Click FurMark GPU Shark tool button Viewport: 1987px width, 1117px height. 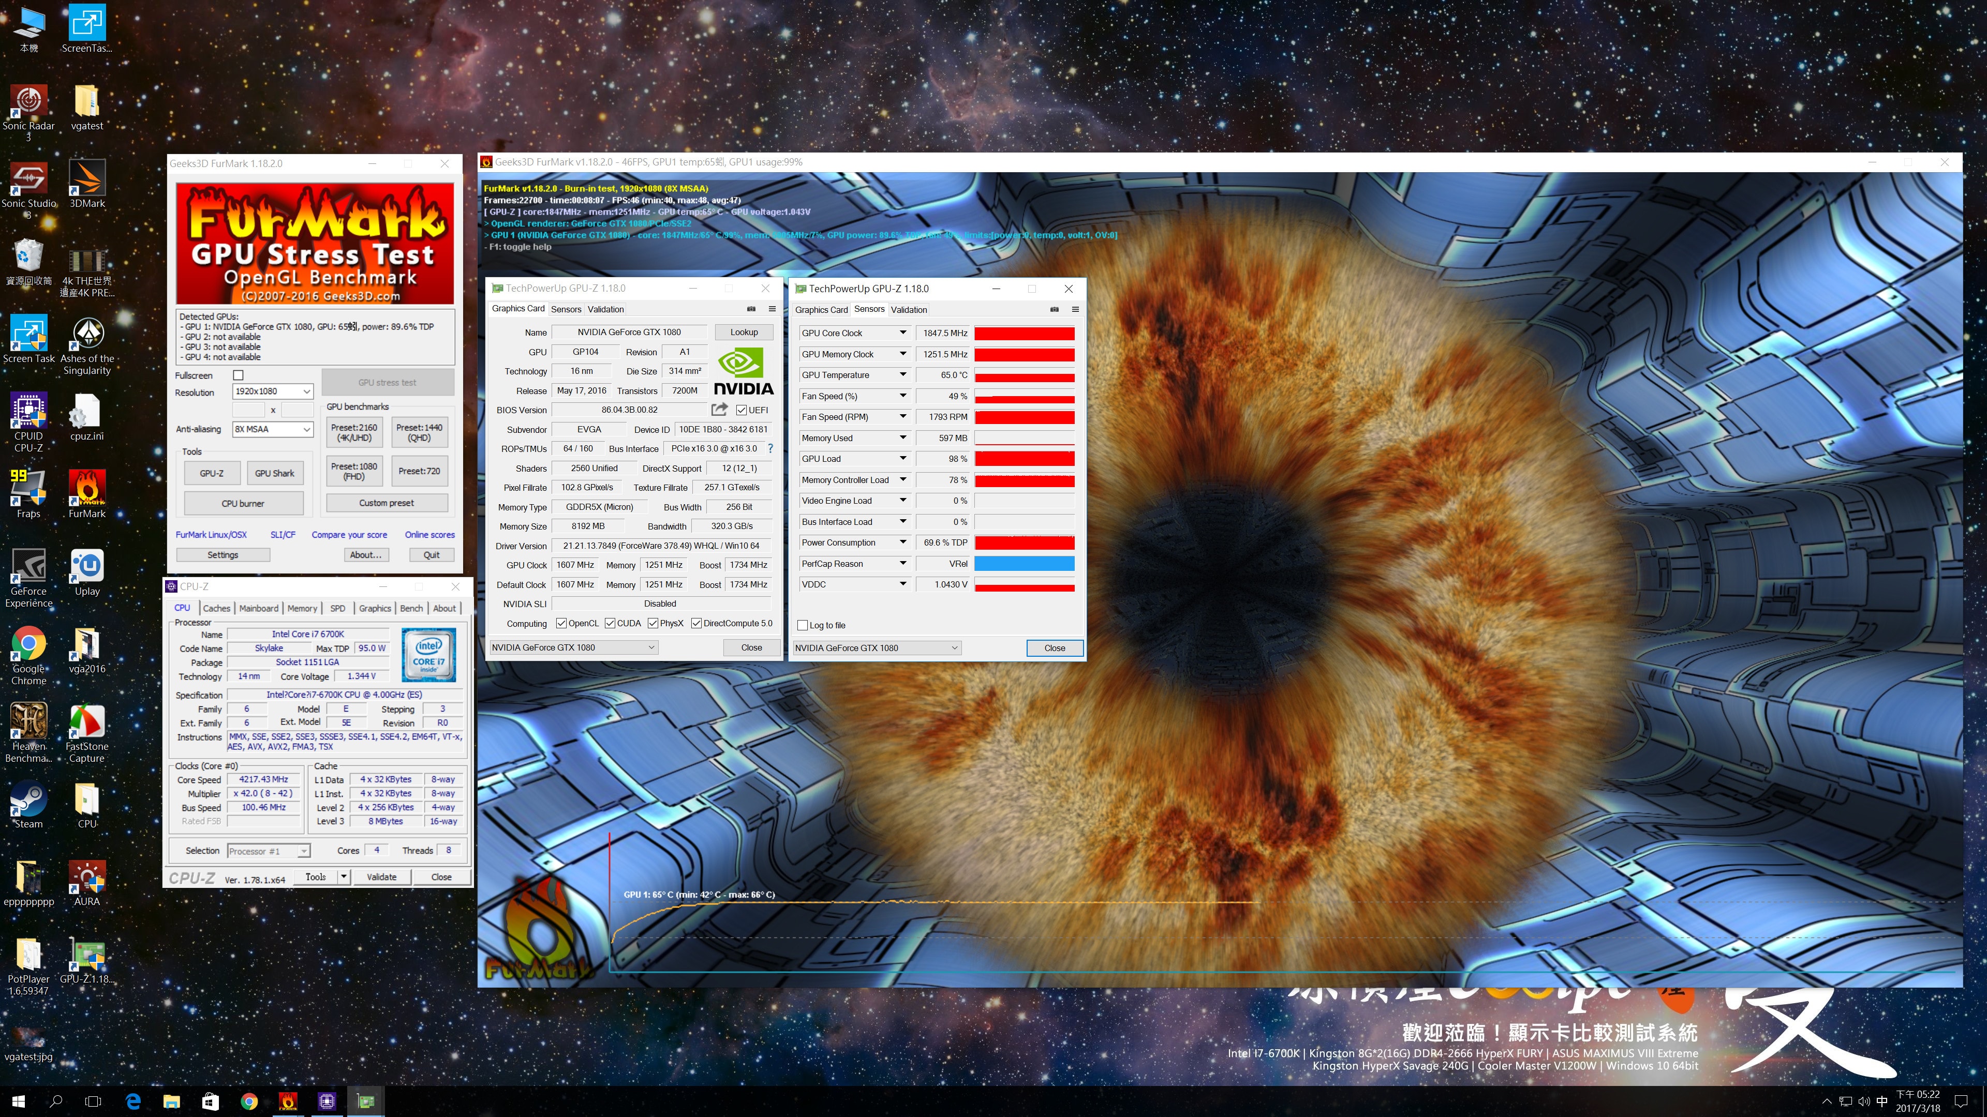tap(274, 473)
